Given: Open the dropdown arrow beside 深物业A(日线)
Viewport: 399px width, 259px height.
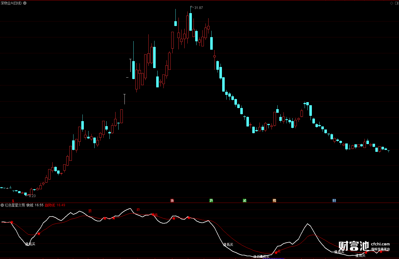Looking at the screenshot, I should (25, 3).
